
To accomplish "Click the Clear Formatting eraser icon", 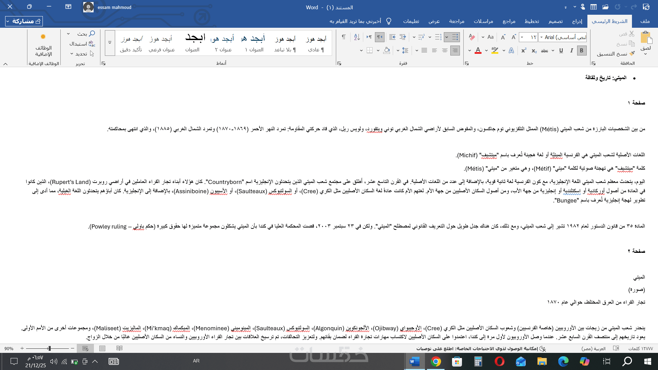I will pos(472,37).
